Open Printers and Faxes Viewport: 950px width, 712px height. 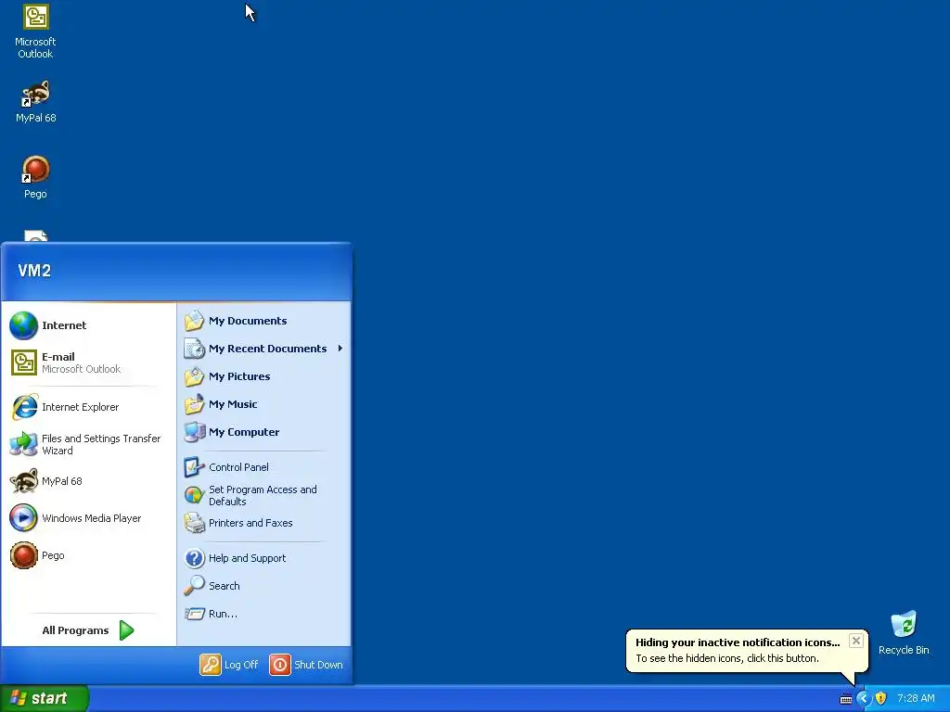(264, 523)
